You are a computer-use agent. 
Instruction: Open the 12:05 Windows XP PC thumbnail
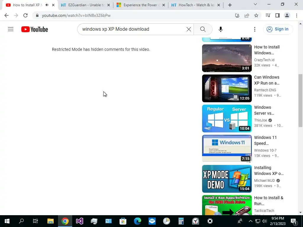click(x=227, y=88)
